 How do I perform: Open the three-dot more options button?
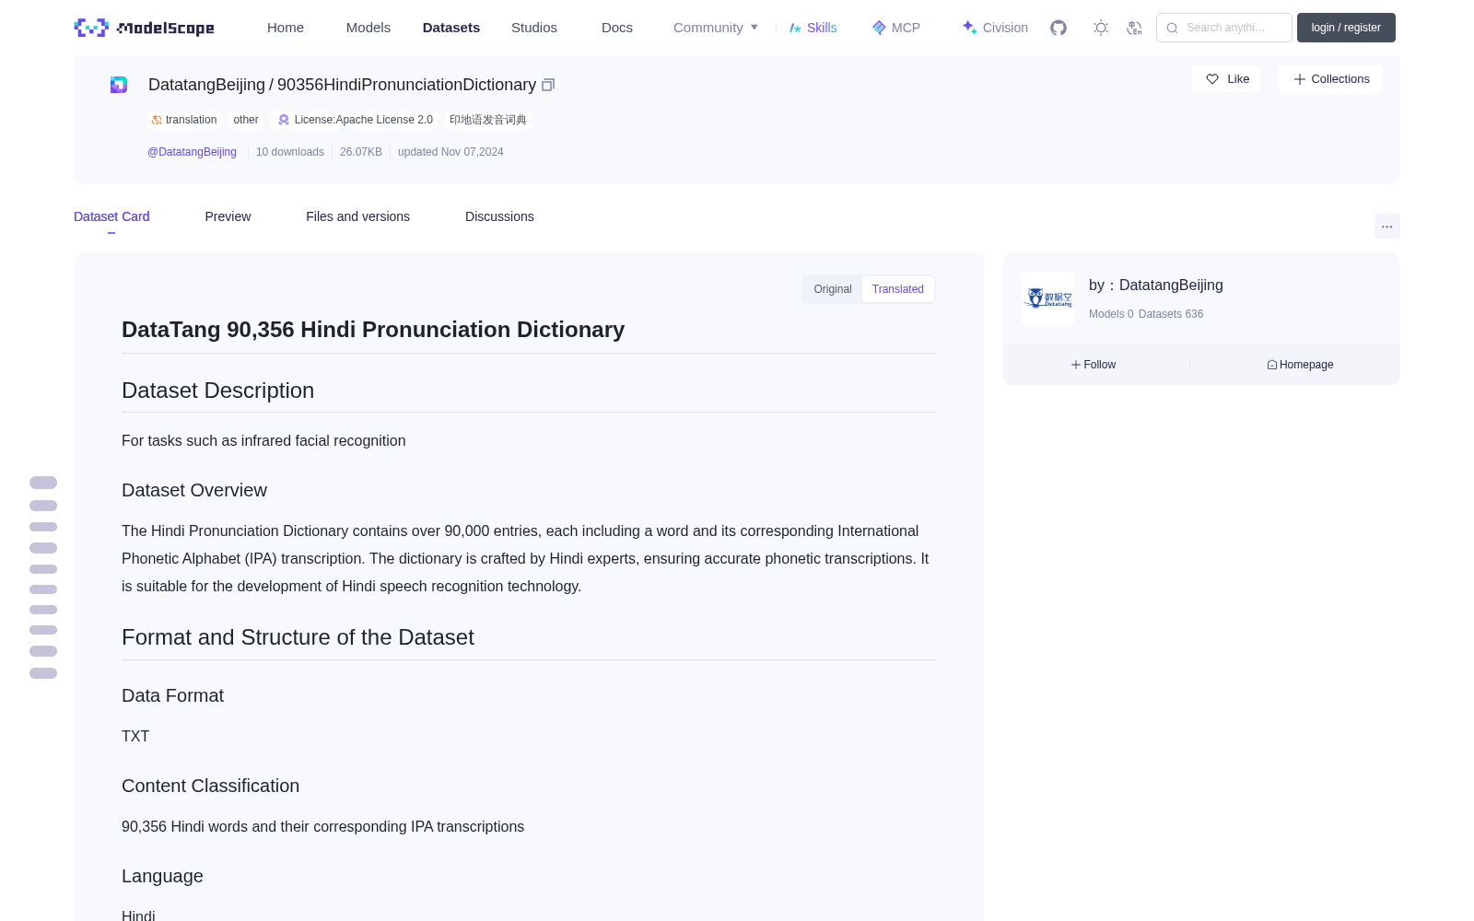[1386, 226]
